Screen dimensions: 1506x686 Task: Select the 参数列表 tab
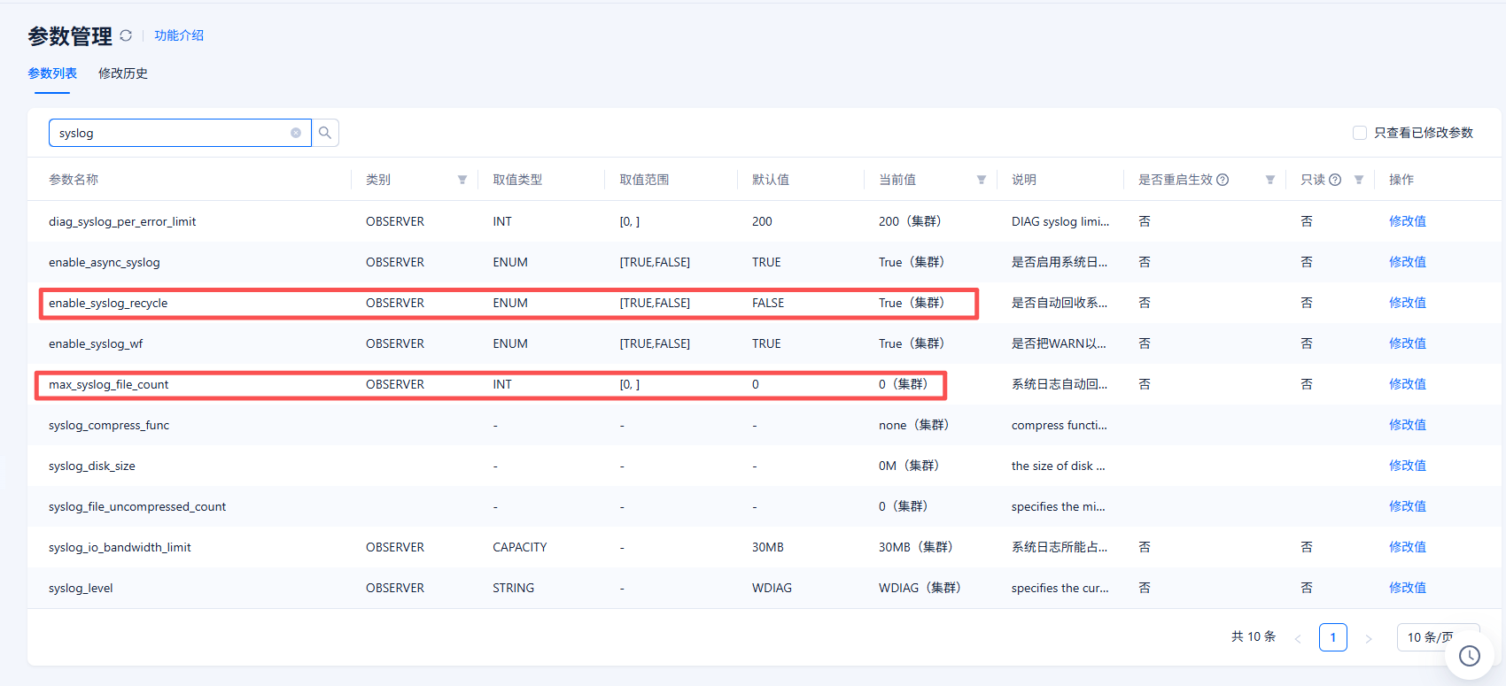pyautogui.click(x=52, y=73)
